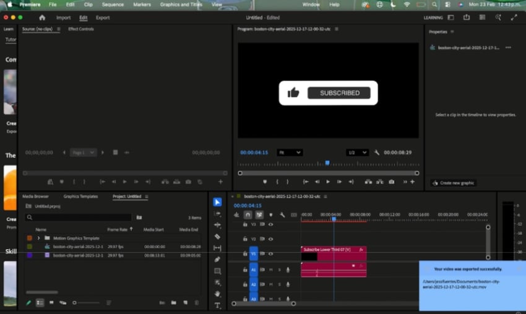This screenshot has height=314, width=526.
Task: Open the Sequence menu
Action: click(113, 4)
